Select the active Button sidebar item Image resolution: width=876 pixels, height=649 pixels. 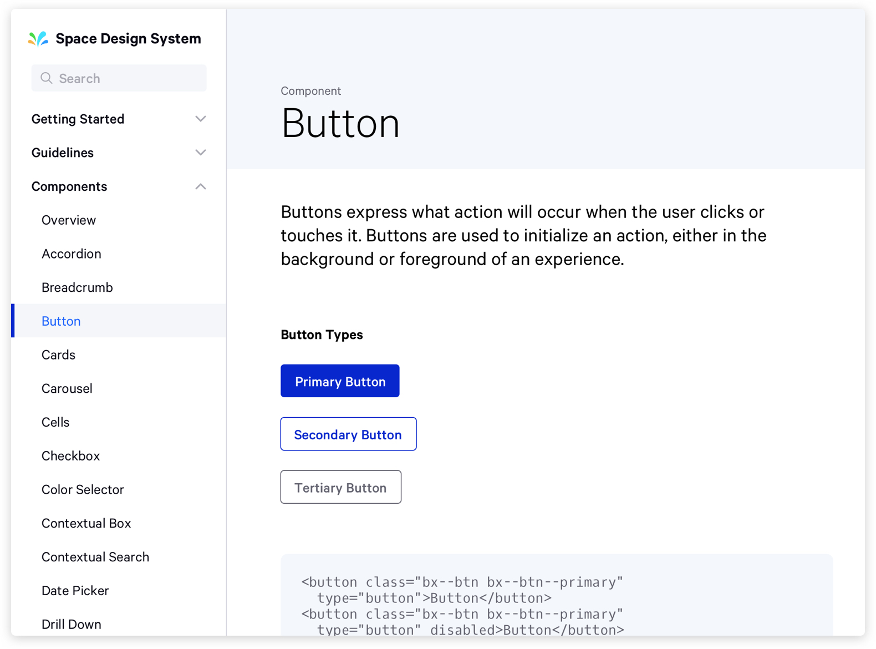[61, 321]
